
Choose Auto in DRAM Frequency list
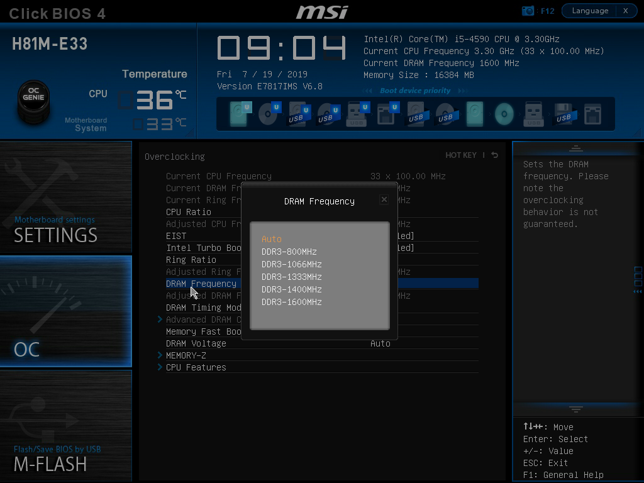click(272, 239)
